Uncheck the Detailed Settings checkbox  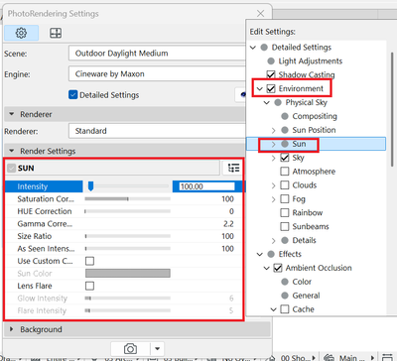pyautogui.click(x=73, y=95)
